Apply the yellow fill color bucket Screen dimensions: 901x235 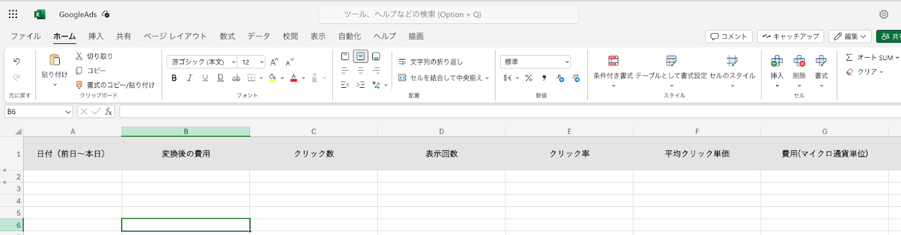273,78
